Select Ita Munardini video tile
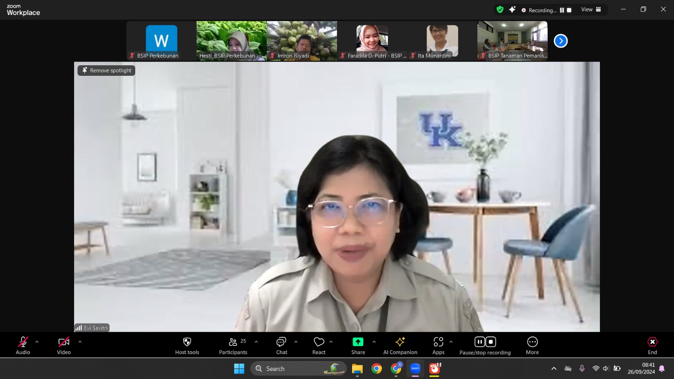Screen dimensions: 674x379 pyautogui.click(x=442, y=41)
